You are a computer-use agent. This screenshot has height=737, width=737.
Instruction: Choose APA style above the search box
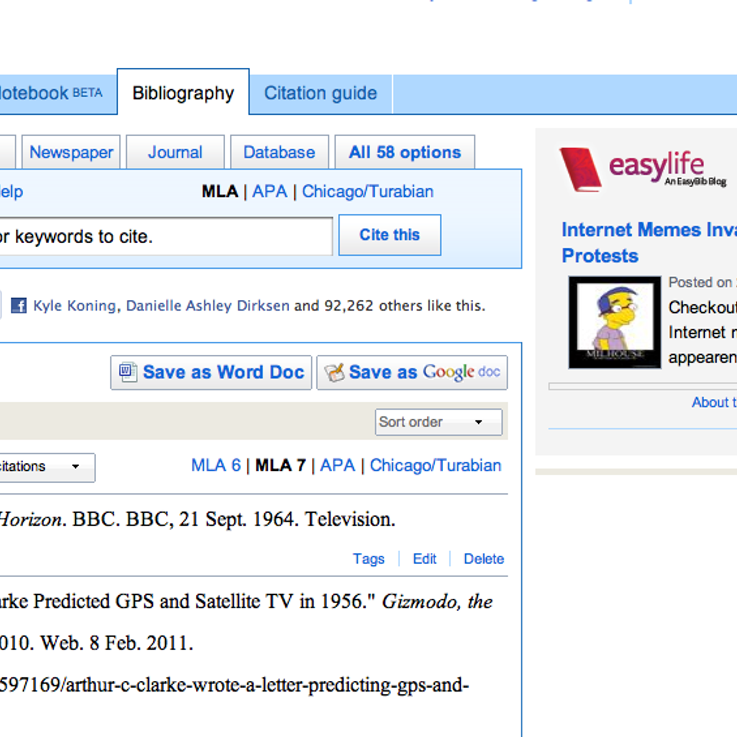click(x=269, y=191)
